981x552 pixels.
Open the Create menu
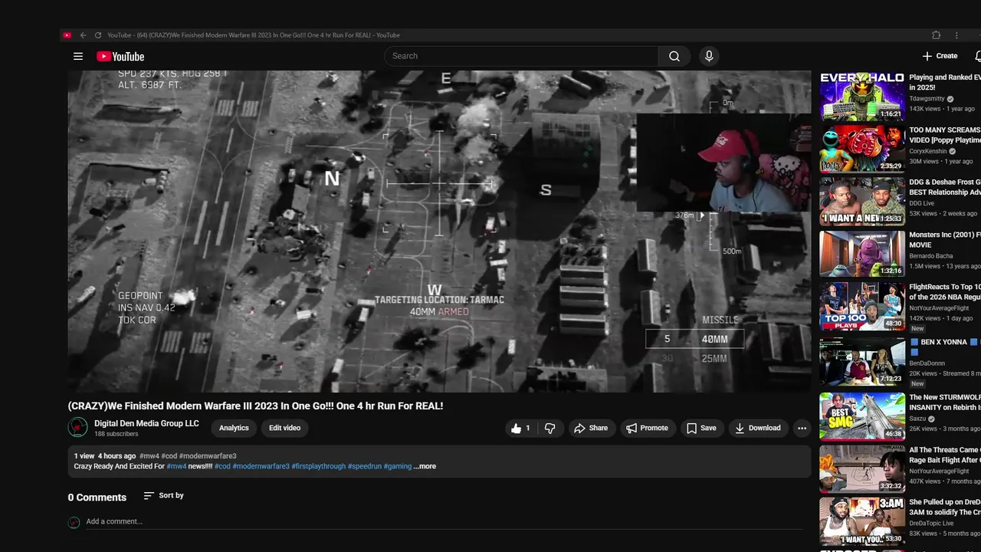(940, 56)
